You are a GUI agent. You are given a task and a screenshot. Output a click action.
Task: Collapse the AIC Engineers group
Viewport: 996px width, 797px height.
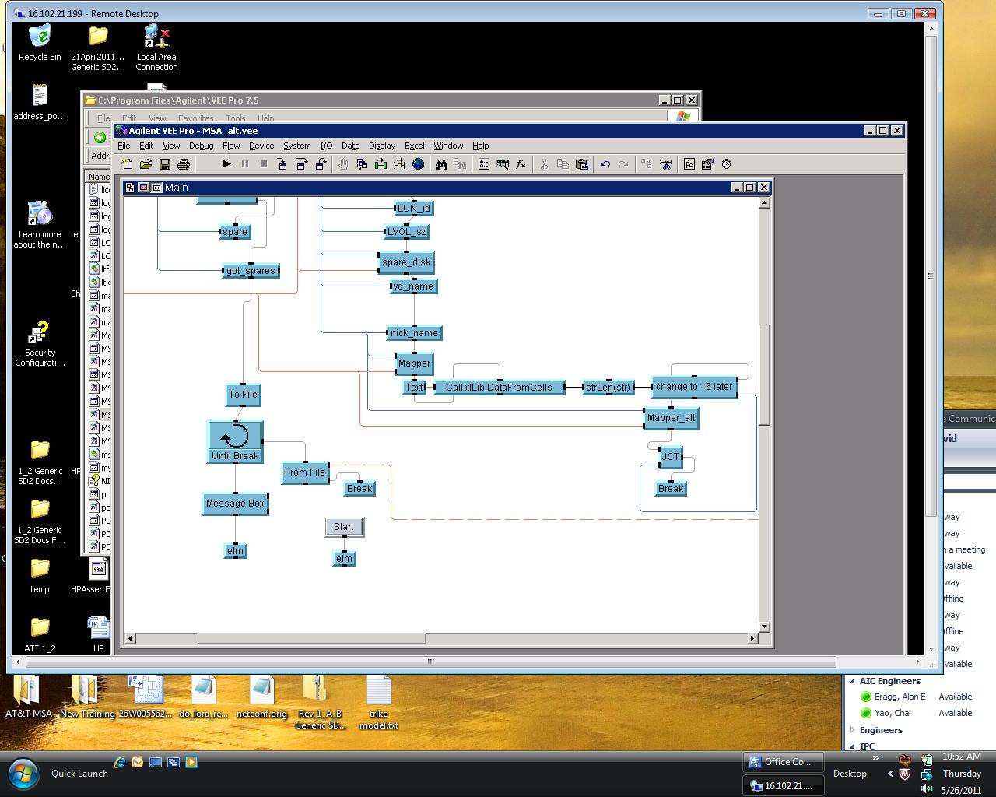[x=853, y=681]
